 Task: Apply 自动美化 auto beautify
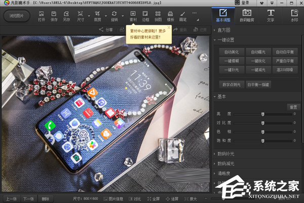click(x=232, y=52)
